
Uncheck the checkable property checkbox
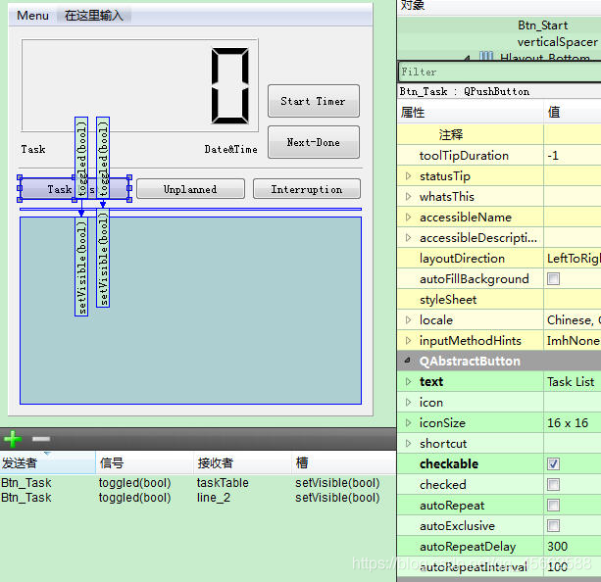pos(554,464)
